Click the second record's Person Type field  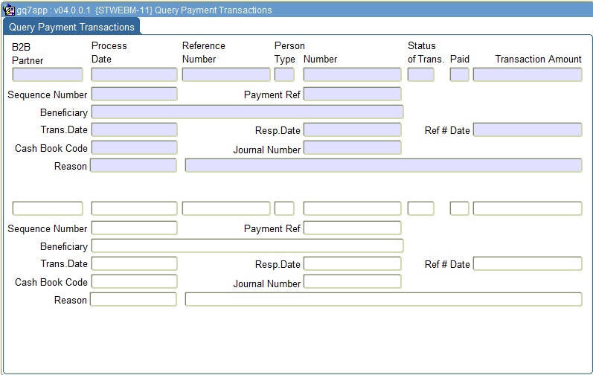(x=284, y=208)
